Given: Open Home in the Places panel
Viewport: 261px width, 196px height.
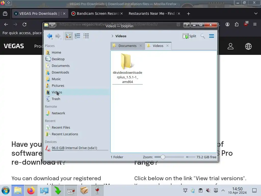Looking at the screenshot, I should 56,52.
